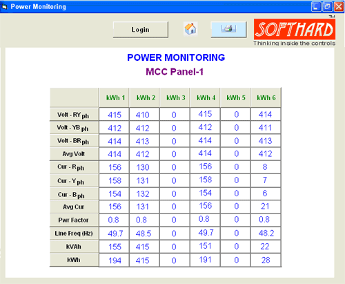
Task: Click kWh 6 Cur-Y value 7
Action: (x=266, y=180)
